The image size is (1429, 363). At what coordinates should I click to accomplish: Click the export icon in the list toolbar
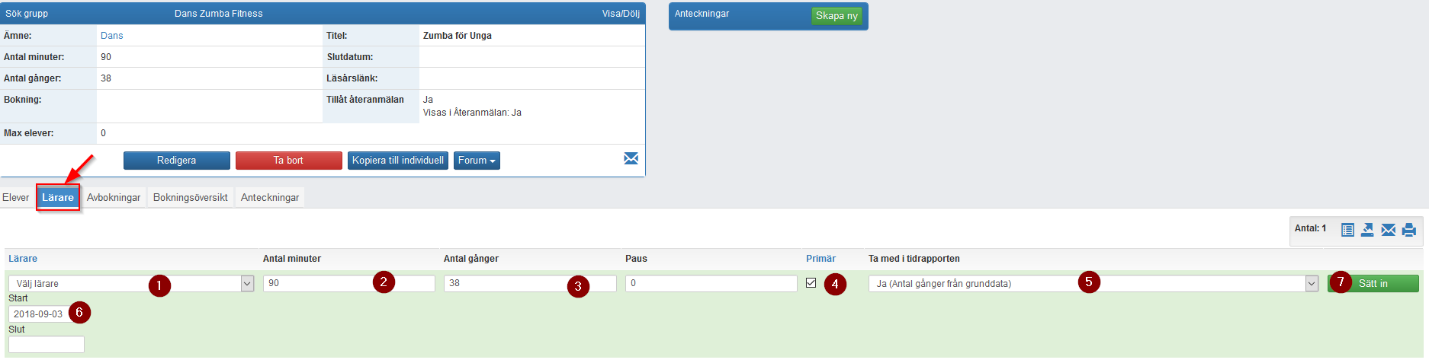pos(1367,230)
